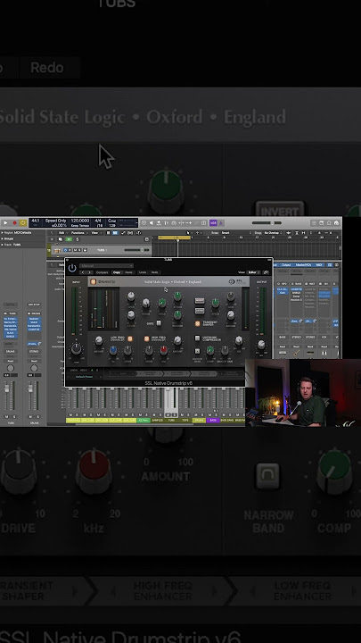Viewport: 361px width, 643px height.
Task: Go to previous preset arrow in plugin
Action: coord(83,272)
